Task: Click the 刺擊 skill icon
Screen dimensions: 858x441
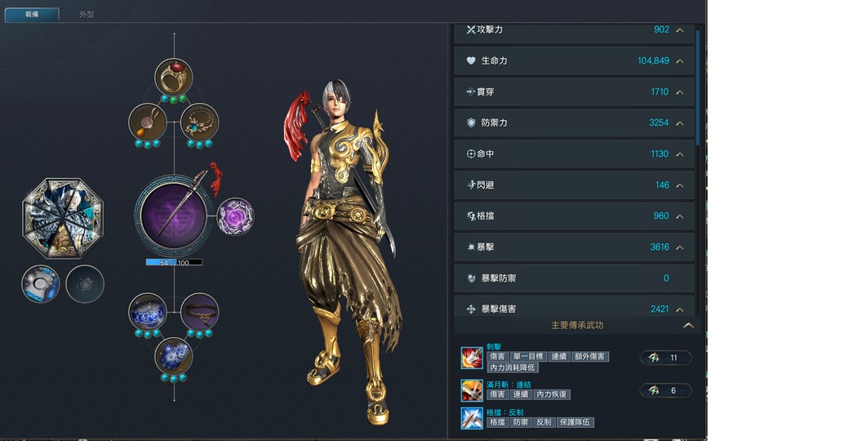Action: click(471, 358)
